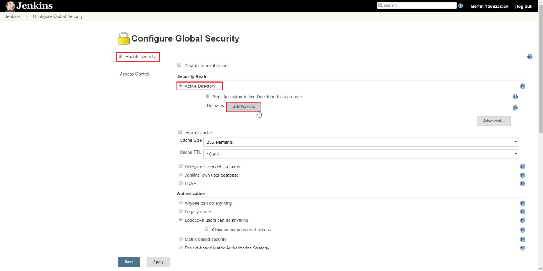Open help for Project-based Matrix Authorization Strategy
This screenshot has height=271, width=543.
click(x=523, y=248)
